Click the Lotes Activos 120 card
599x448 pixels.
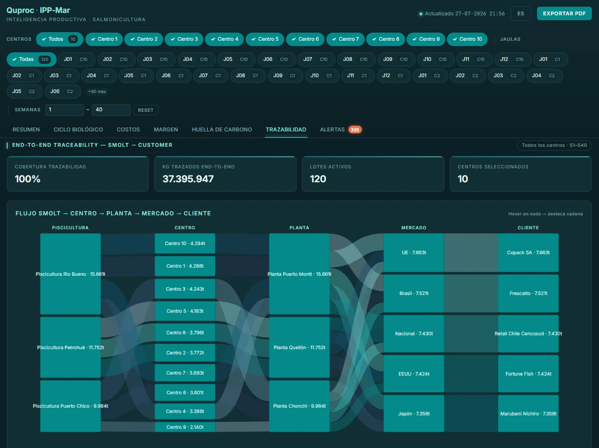pyautogui.click(x=373, y=174)
